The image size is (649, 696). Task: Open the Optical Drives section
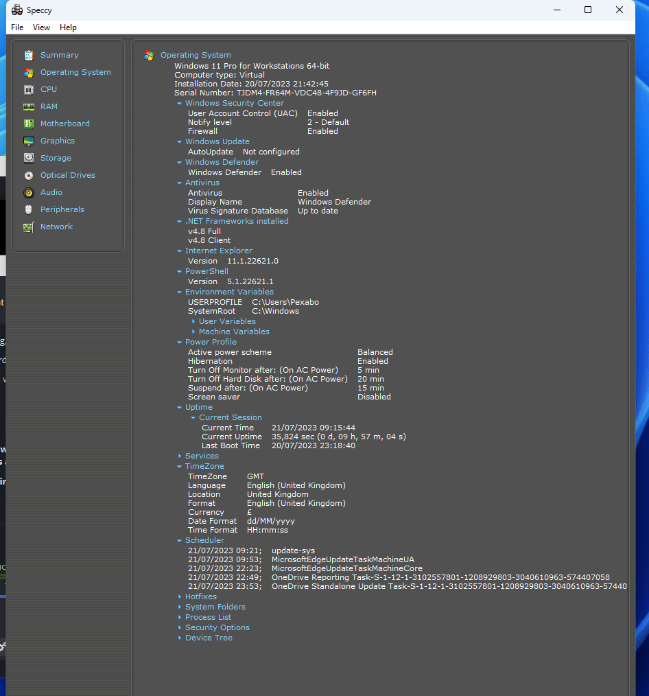pyautogui.click(x=67, y=175)
